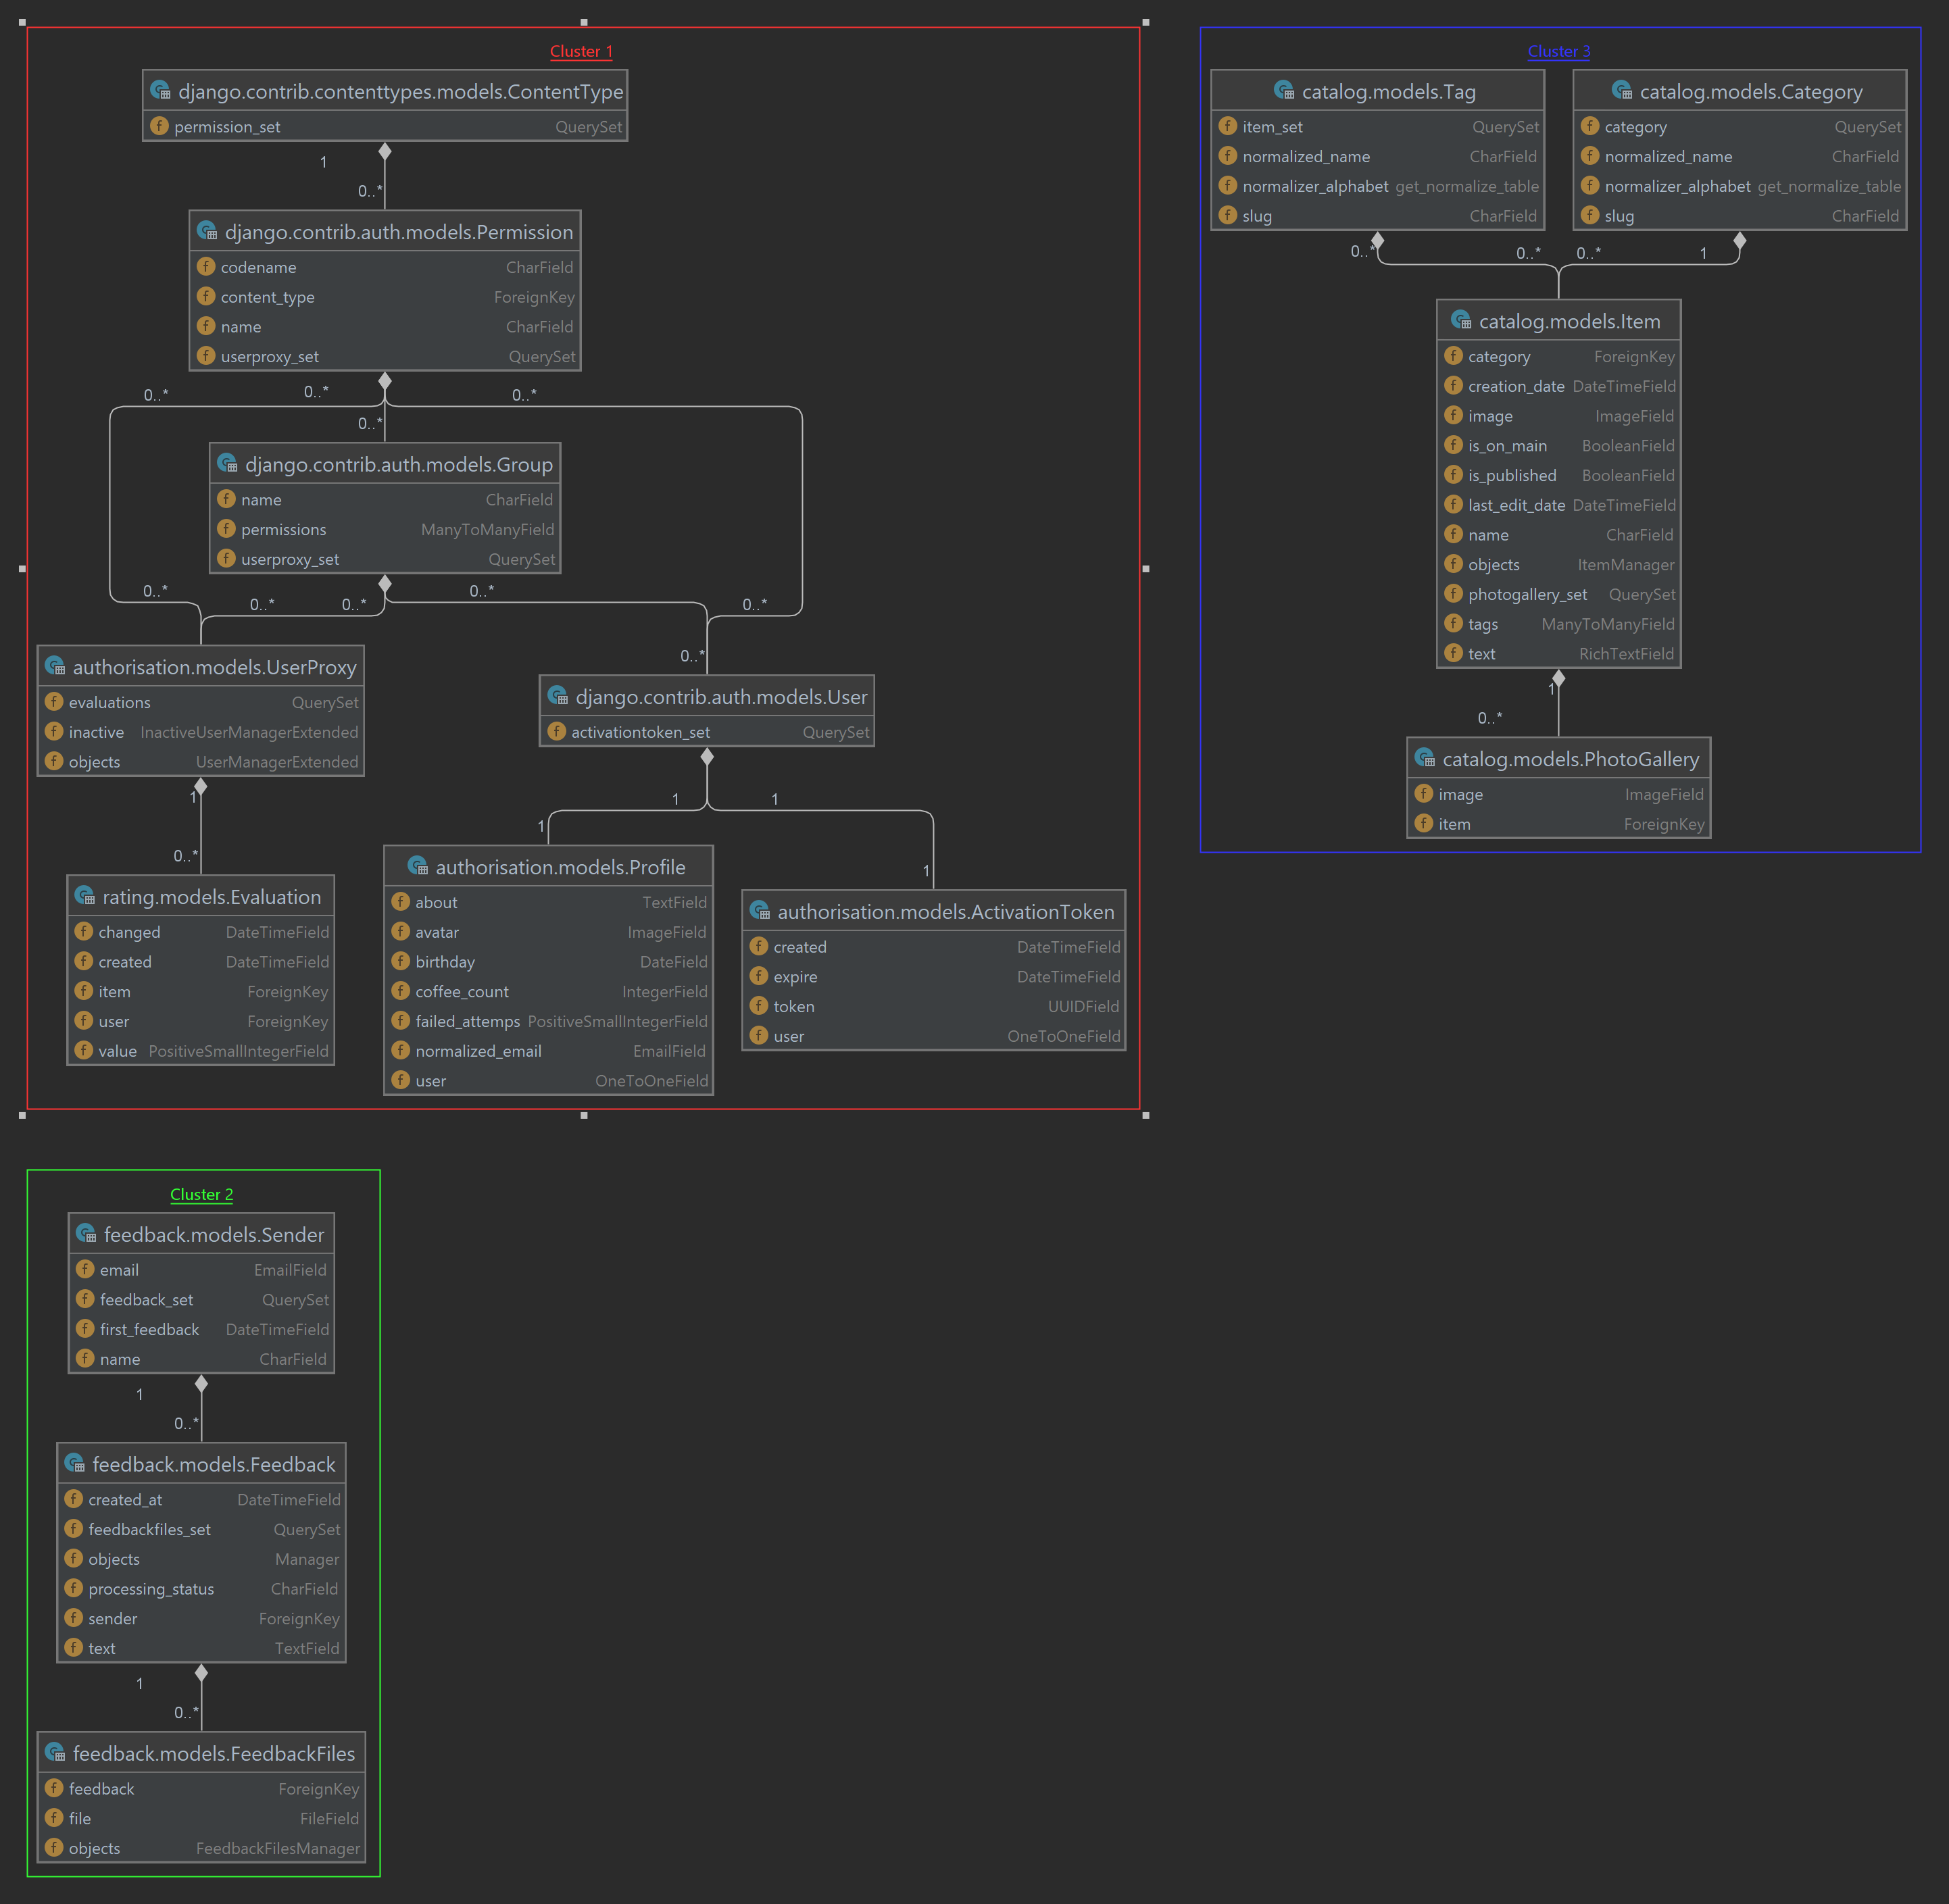Grab the top-center Cluster 1 resize handle
This screenshot has height=1904, width=1949.
[584, 22]
